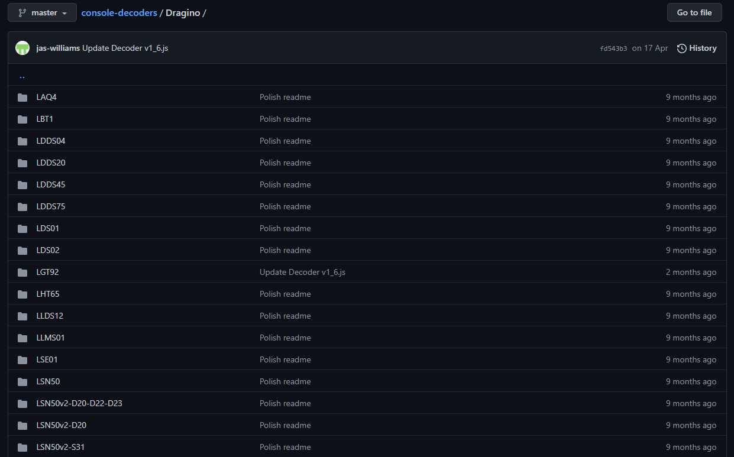The width and height of the screenshot is (734, 457).
Task: Open commit message Update Decoder v1_6.js in header
Action: pyautogui.click(x=125, y=48)
